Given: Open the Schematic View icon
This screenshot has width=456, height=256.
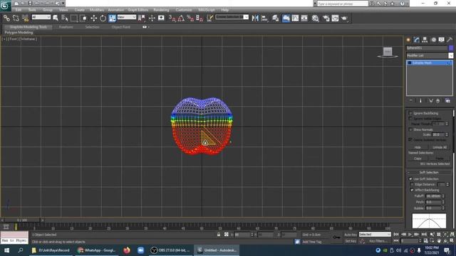Looking at the screenshot, I should [x=304, y=18].
